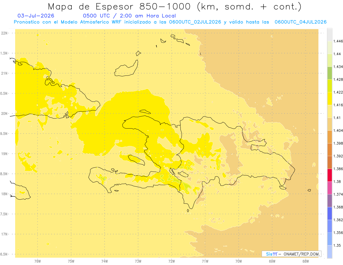Click the '22N' latitude label

click(4, 33)
